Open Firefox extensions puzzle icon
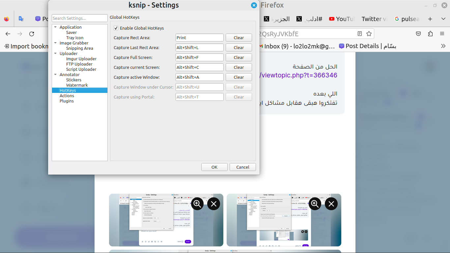The image size is (450, 253). point(430,34)
